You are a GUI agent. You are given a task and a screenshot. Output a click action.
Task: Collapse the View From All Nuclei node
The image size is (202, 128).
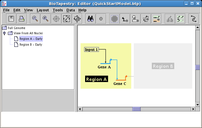coord(4,33)
